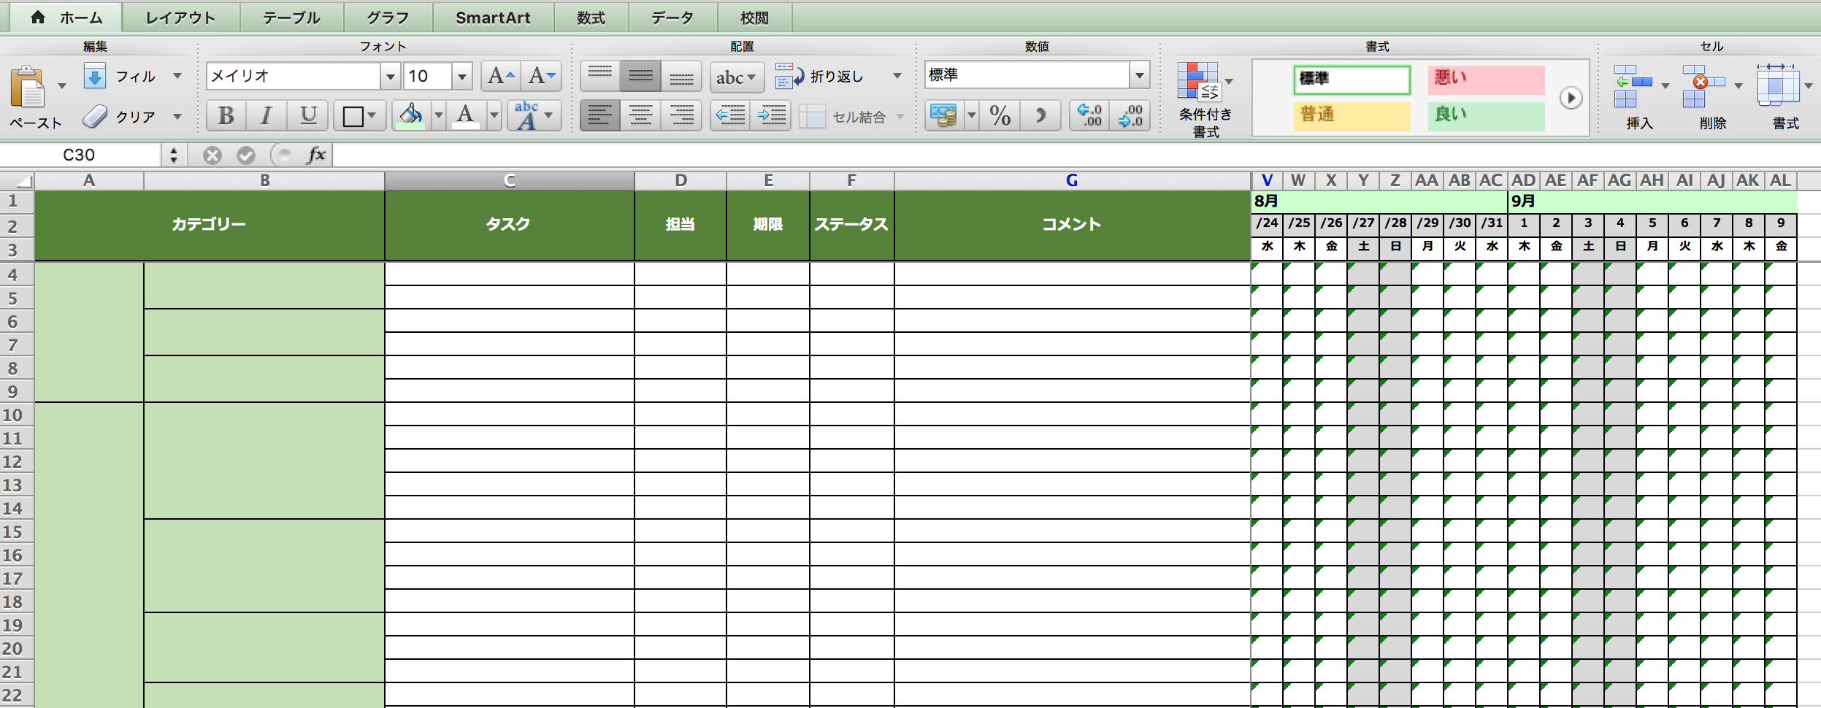Image resolution: width=1821 pixels, height=708 pixels.
Task: Switch to the 校閲 tab
Action: click(x=754, y=18)
